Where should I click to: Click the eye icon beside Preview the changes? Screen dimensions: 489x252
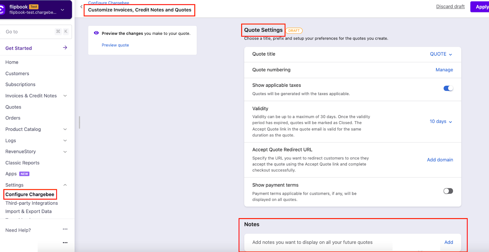click(x=96, y=33)
